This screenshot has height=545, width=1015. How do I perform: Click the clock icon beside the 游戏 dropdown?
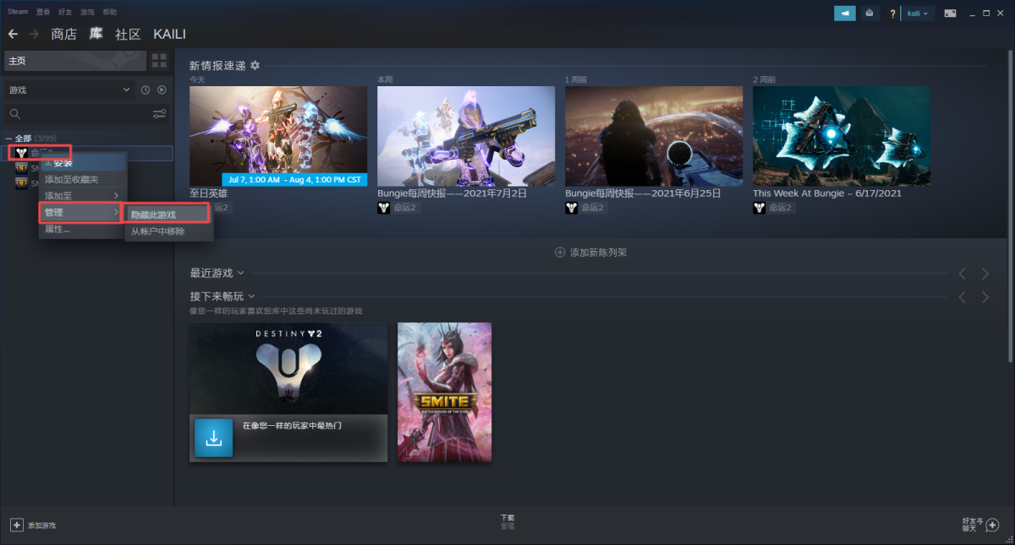(145, 90)
